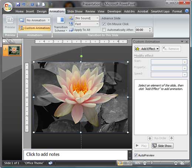Click the spell check status icon
This screenshot has width=192, height=168.
coord(50,163)
